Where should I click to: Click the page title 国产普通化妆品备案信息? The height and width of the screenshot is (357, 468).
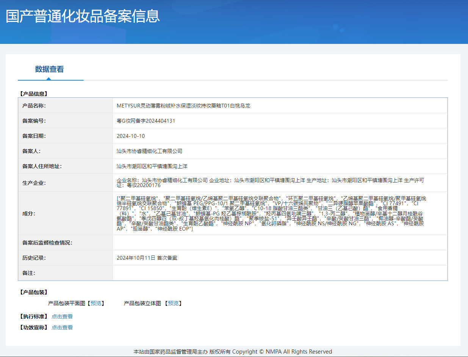pyautogui.click(x=83, y=16)
